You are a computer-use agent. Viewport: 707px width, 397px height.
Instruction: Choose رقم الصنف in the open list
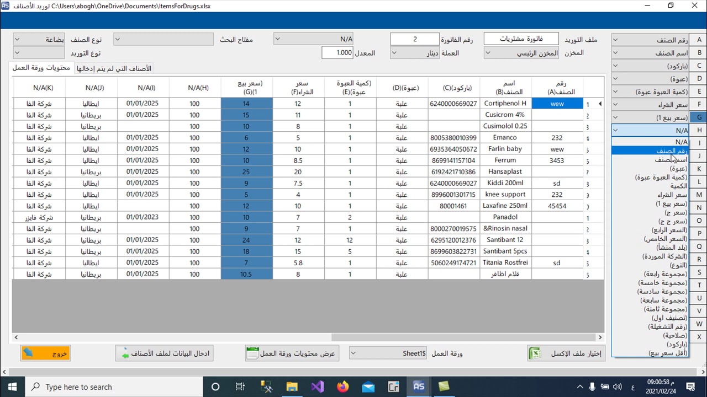pos(650,151)
